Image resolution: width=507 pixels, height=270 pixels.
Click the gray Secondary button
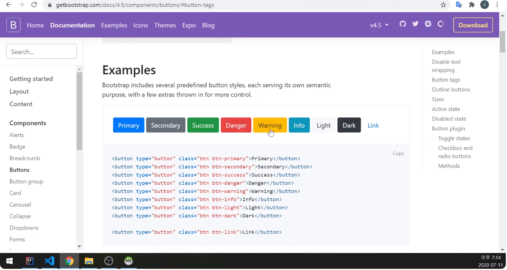click(x=166, y=125)
